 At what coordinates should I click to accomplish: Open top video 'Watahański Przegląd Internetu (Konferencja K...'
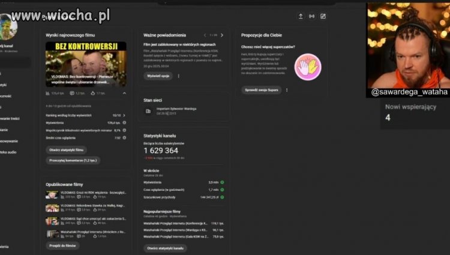point(176,223)
